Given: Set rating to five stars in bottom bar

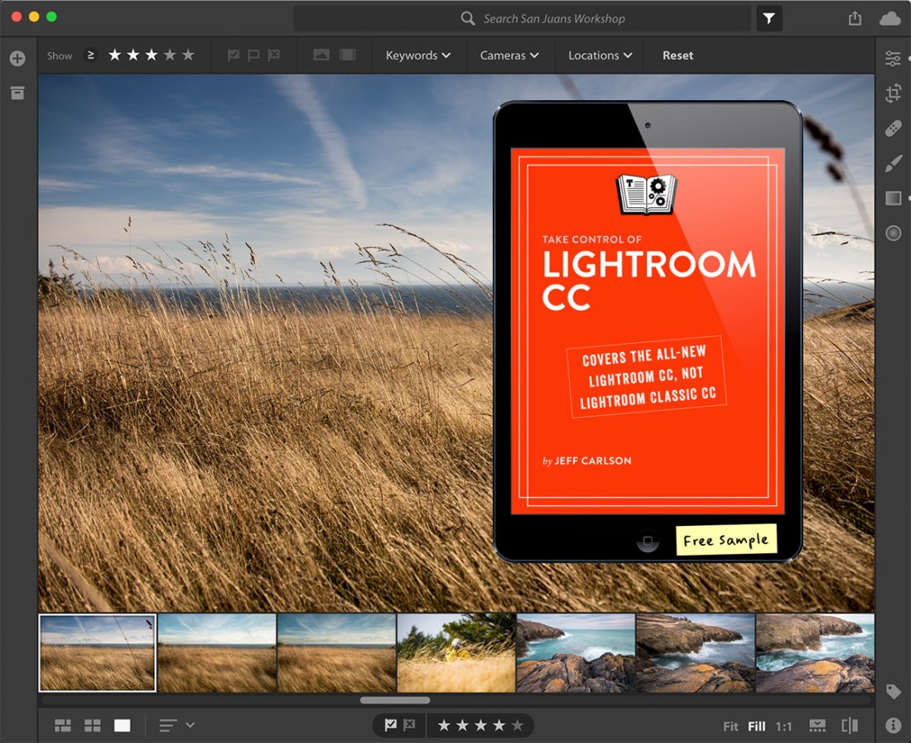Looking at the screenshot, I should click(518, 726).
